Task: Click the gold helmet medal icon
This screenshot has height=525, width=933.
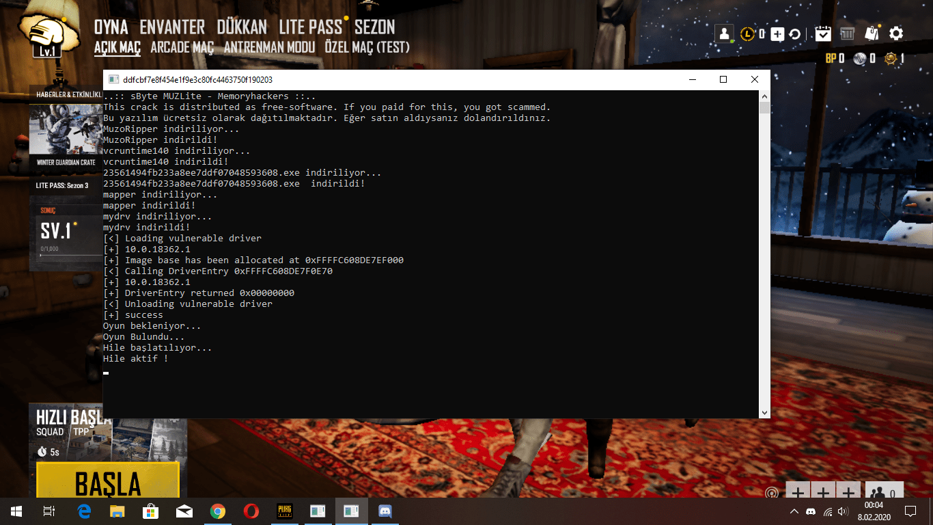Action: point(890,58)
